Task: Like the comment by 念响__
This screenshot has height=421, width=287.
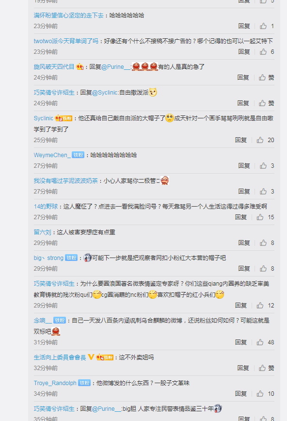Action: pyautogui.click(x=260, y=342)
